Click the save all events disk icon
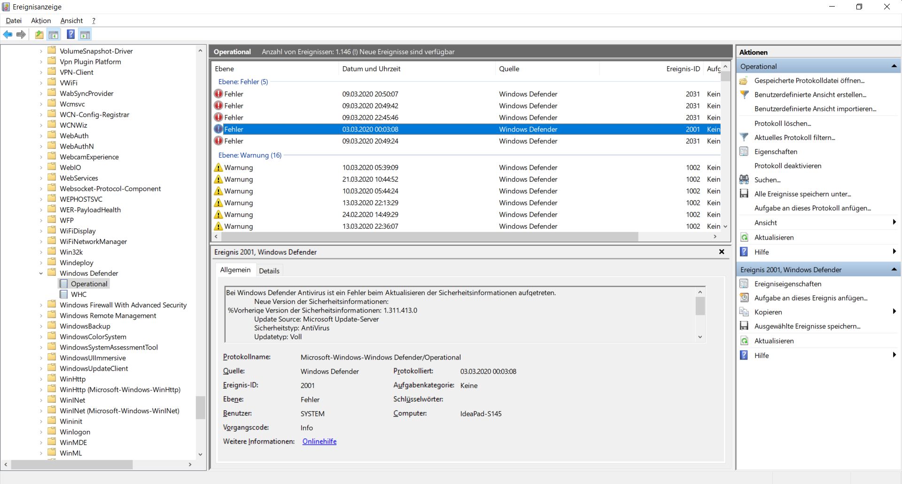 (744, 194)
